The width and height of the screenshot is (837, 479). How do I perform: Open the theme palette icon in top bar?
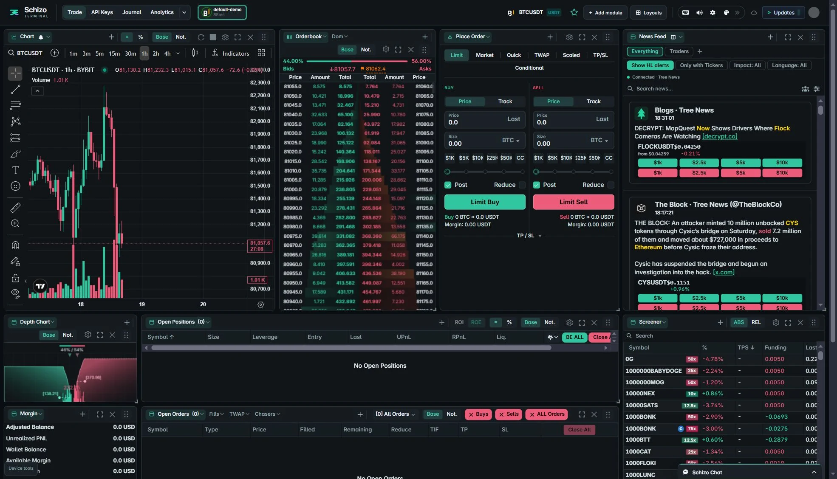click(x=727, y=12)
